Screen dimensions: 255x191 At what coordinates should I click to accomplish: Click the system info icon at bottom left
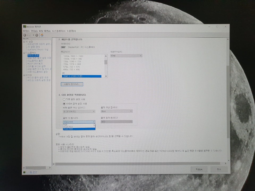24,172
